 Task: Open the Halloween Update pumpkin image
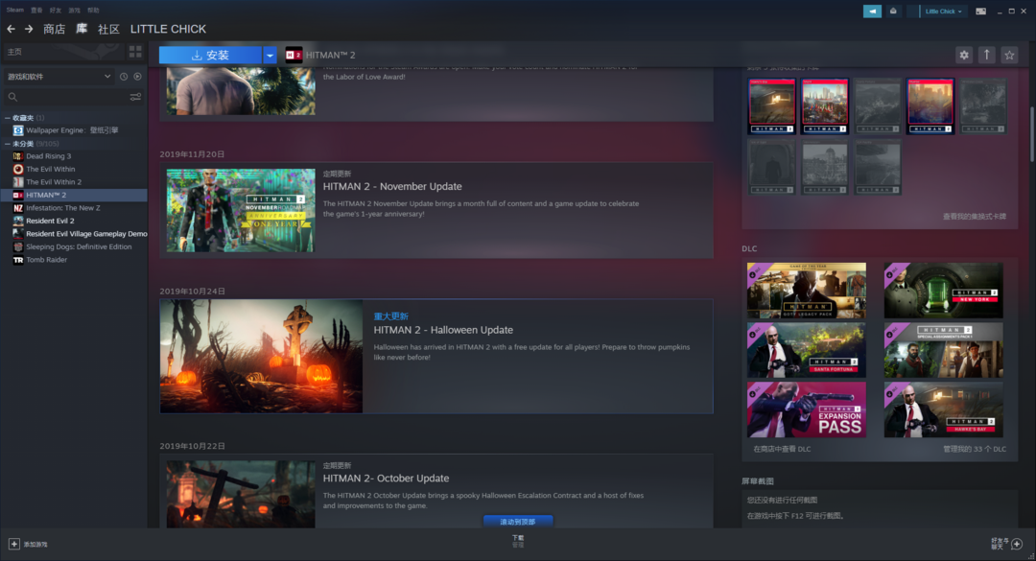tap(261, 356)
